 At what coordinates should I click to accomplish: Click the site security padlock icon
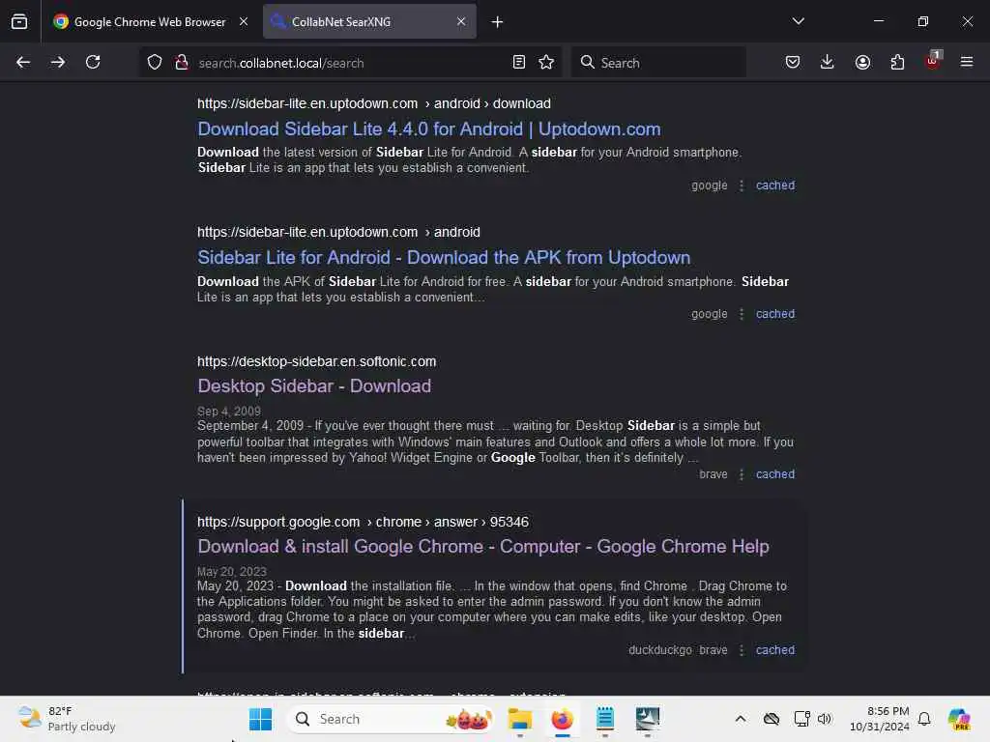click(182, 62)
